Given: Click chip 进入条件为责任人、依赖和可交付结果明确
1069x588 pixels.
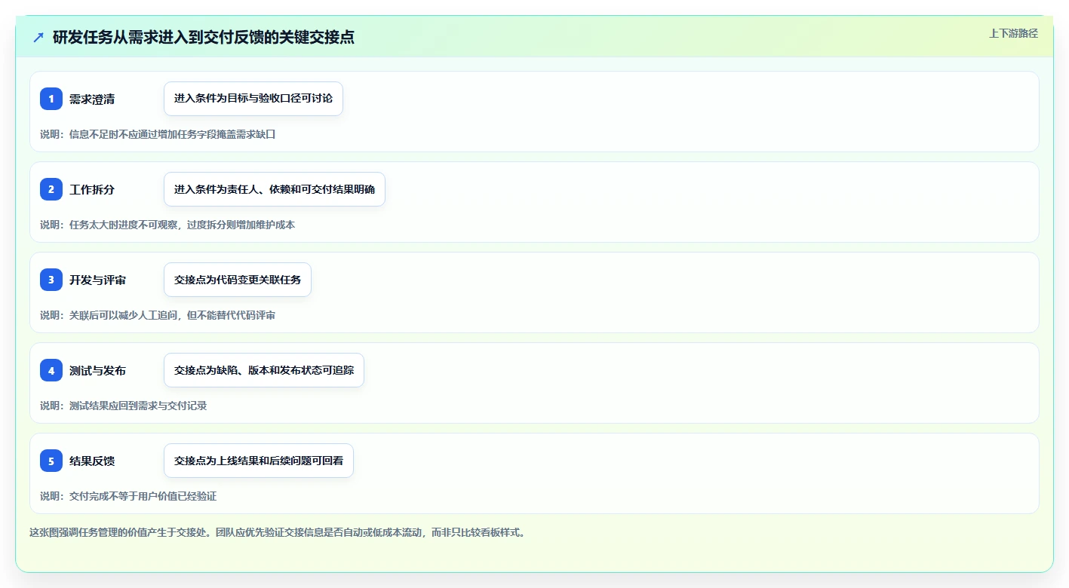Looking at the screenshot, I should click(275, 189).
